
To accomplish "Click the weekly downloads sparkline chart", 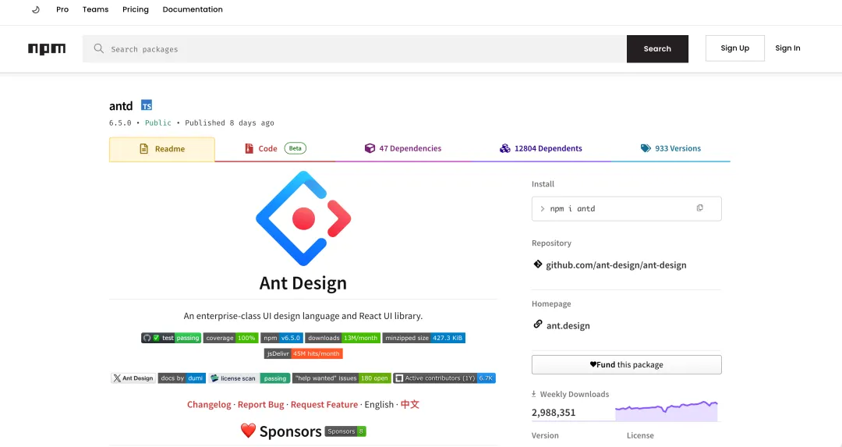I will tap(667, 411).
